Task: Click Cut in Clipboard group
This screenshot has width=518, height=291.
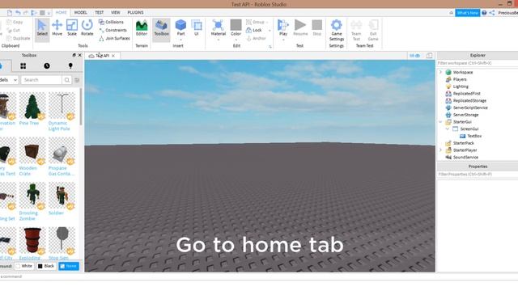Action: [13, 30]
